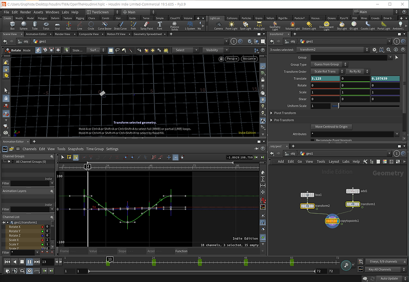Add a Camera from the shelf
The height and width of the screenshot is (282, 409).
[x=218, y=26]
